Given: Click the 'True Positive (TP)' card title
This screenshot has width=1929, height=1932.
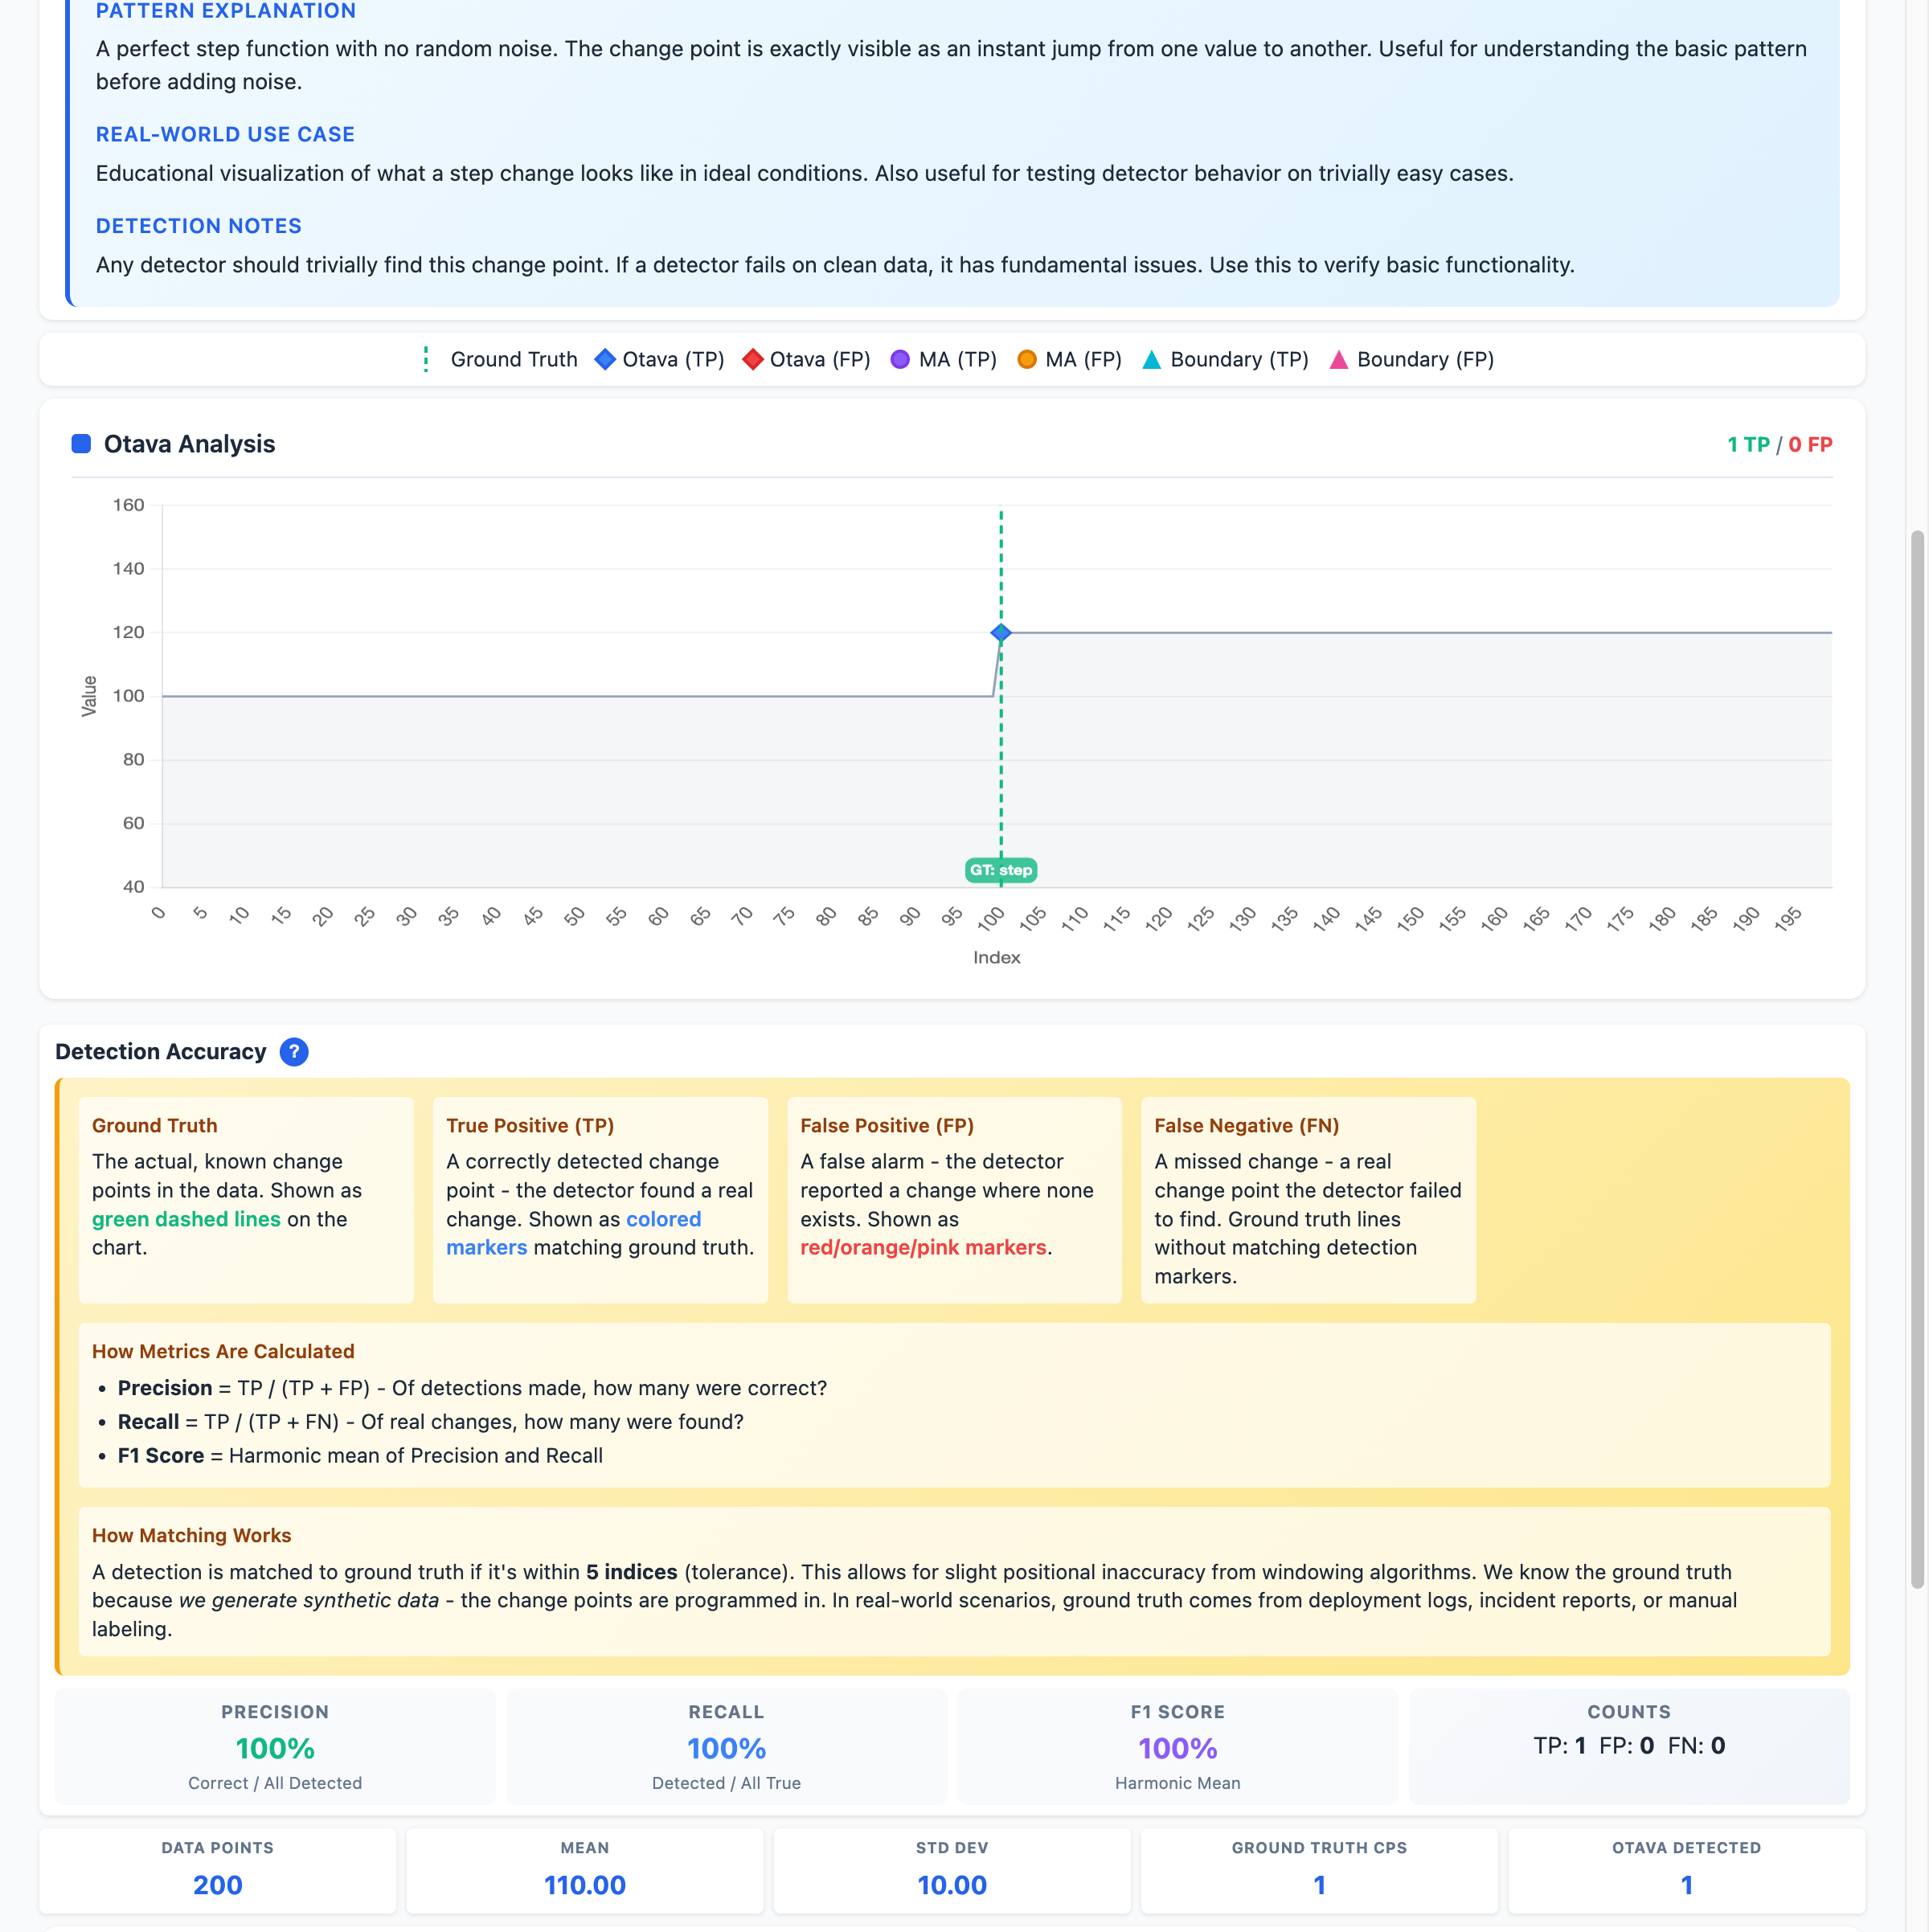Looking at the screenshot, I should pyautogui.click(x=530, y=1125).
